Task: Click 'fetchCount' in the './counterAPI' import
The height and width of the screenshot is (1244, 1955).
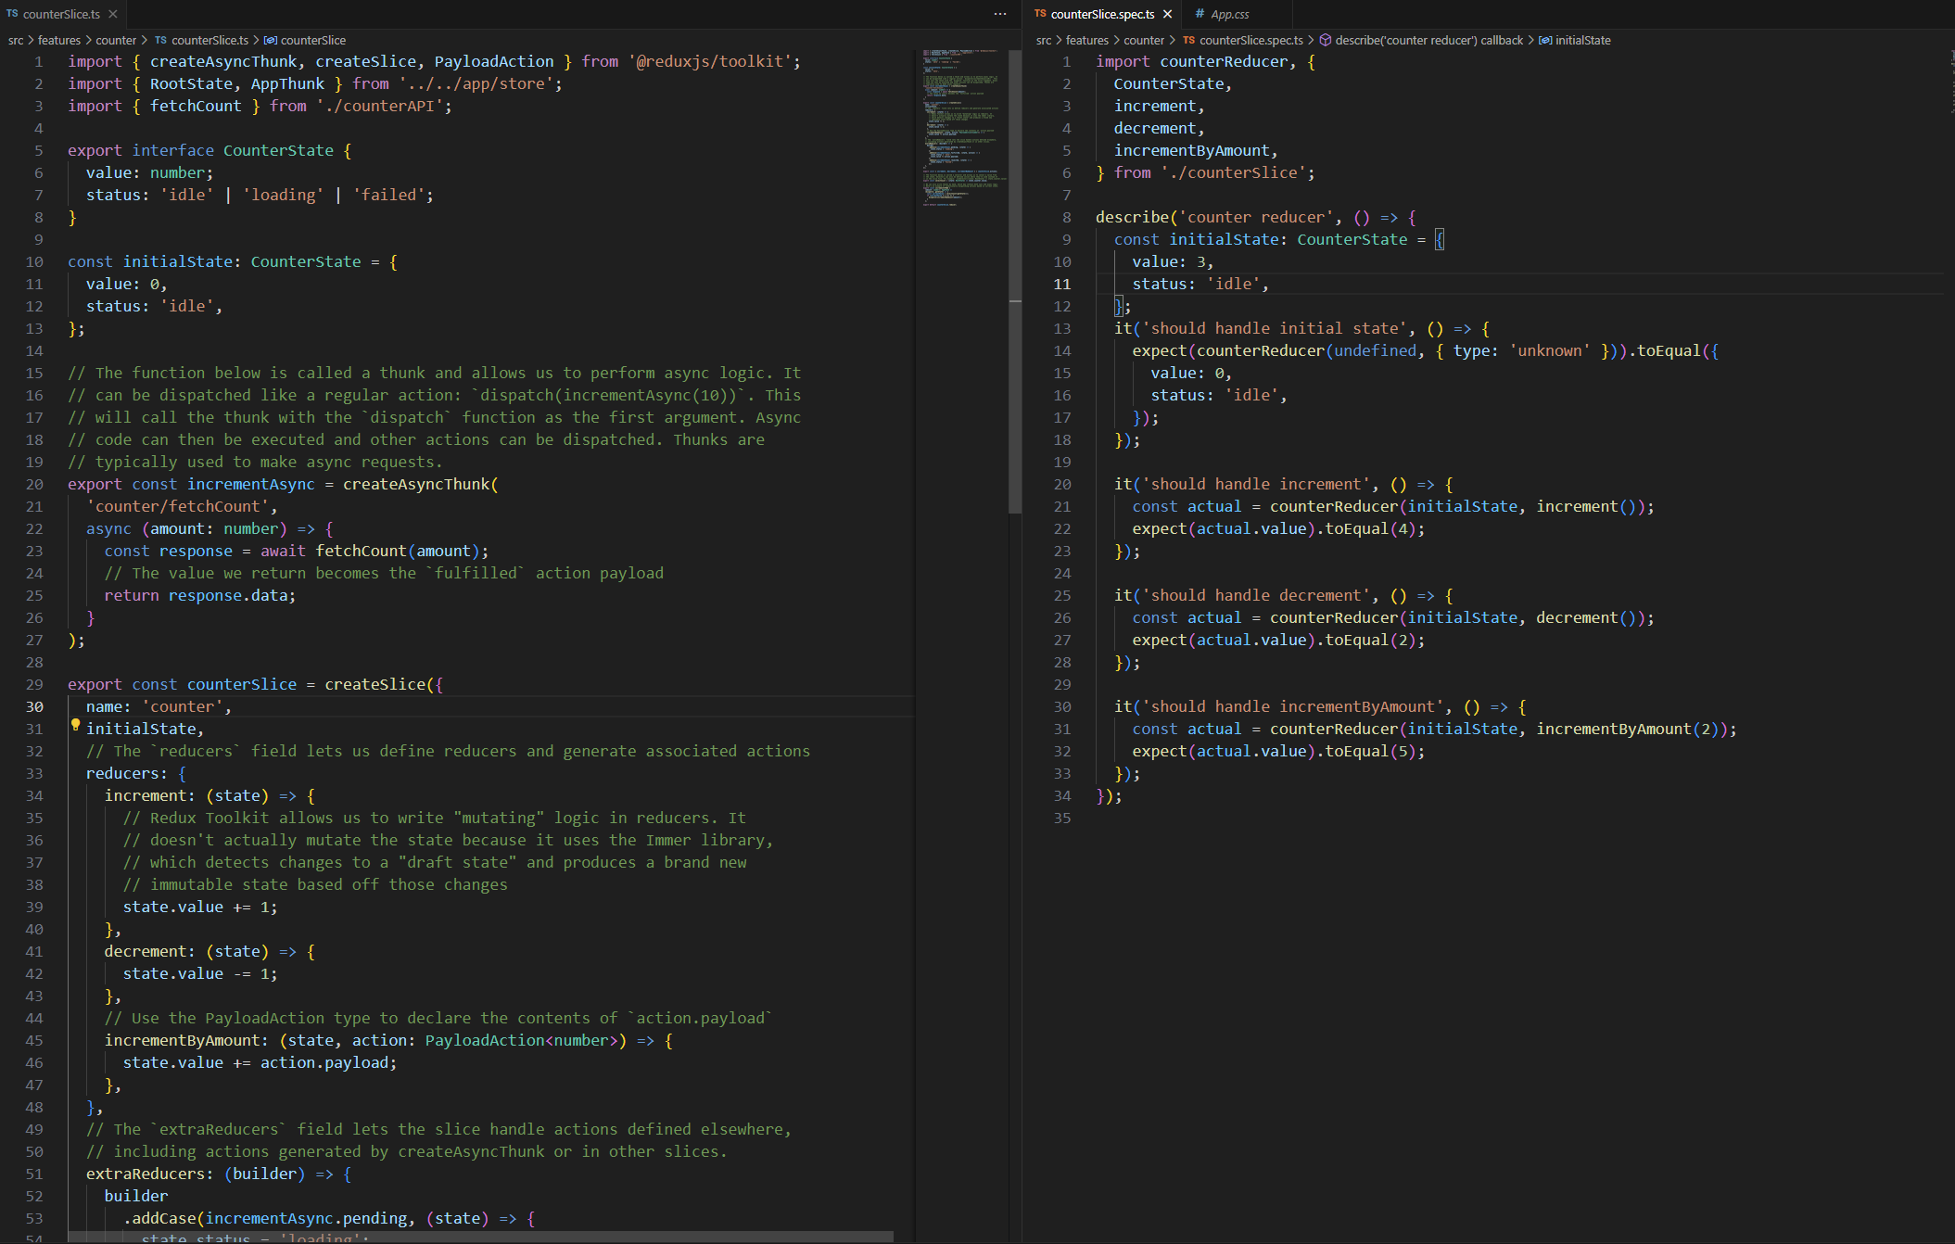Action: pos(196,106)
